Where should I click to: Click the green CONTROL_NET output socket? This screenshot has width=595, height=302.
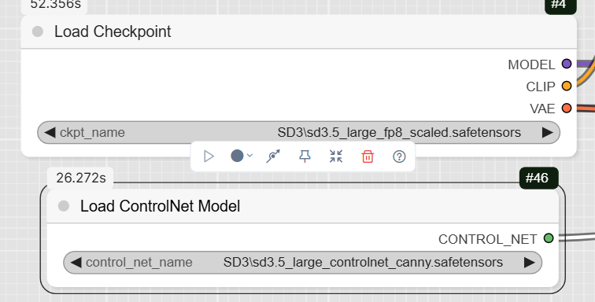tap(549, 238)
